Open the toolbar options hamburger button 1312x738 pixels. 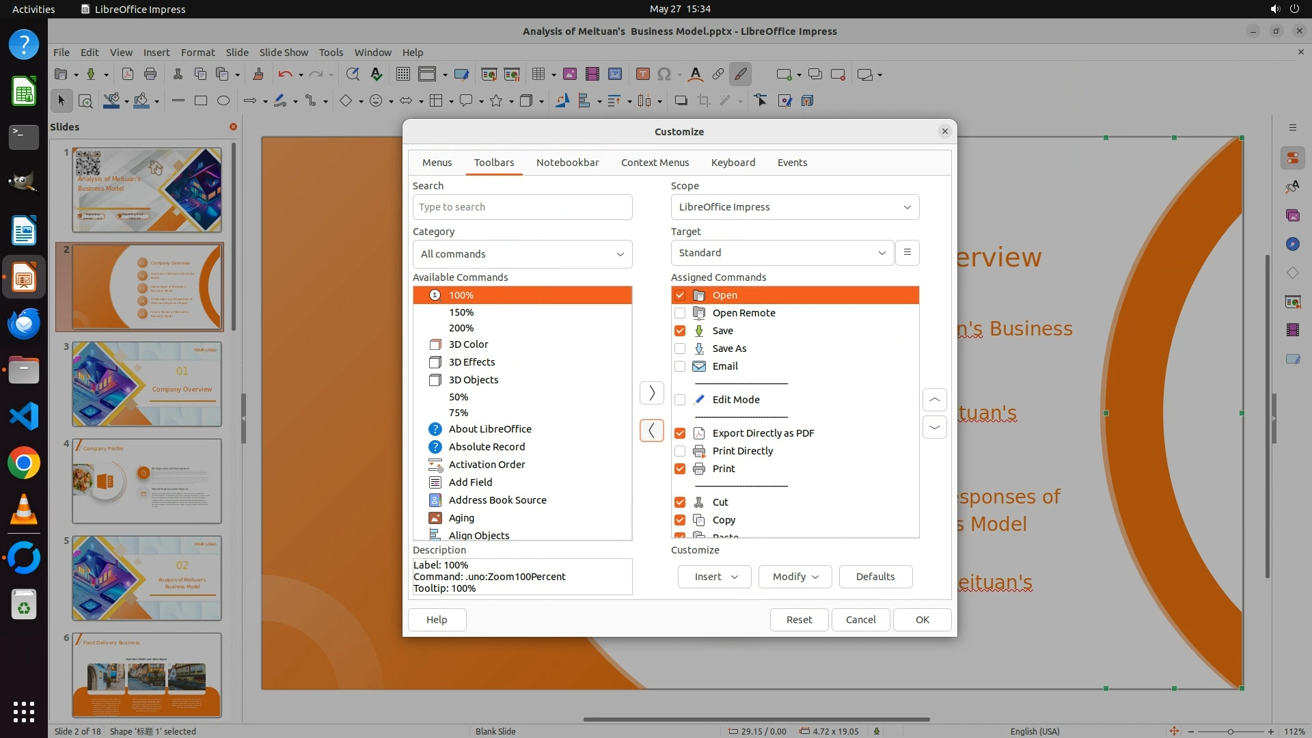coord(907,253)
